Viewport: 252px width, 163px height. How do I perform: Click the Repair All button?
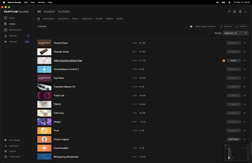[226, 27]
